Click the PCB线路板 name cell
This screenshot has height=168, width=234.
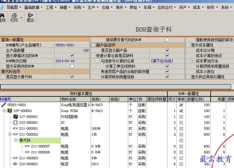point(75,117)
